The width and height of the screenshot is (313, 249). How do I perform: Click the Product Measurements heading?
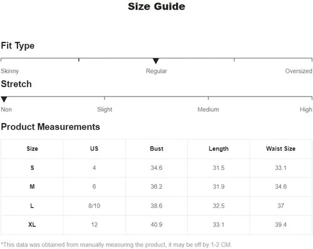(x=51, y=127)
